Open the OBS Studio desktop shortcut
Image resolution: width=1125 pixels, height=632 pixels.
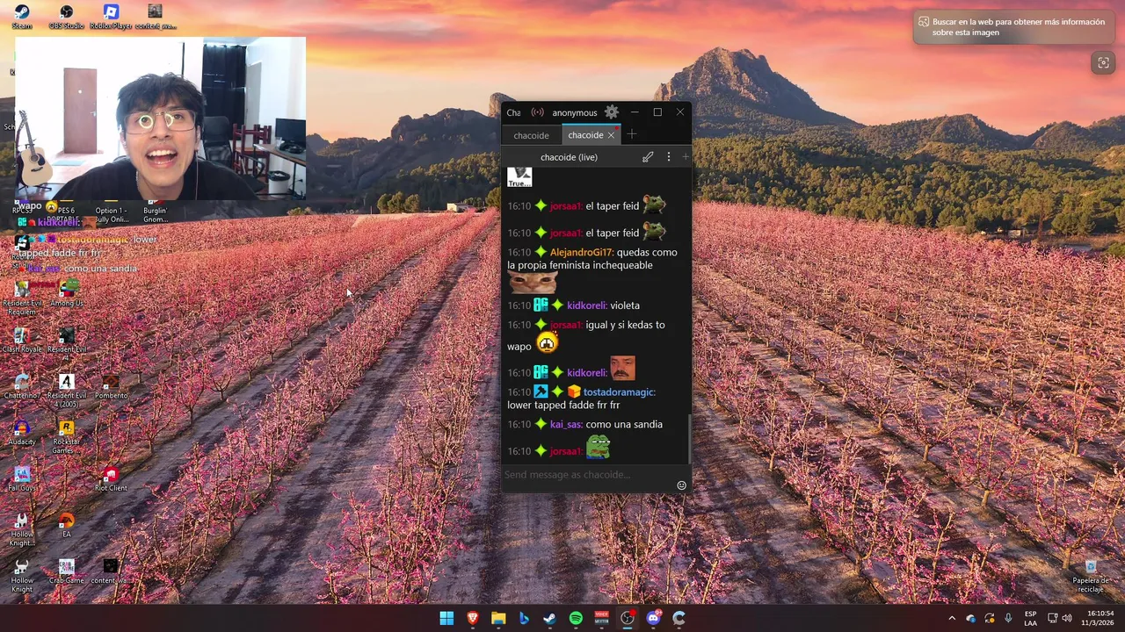tap(66, 17)
